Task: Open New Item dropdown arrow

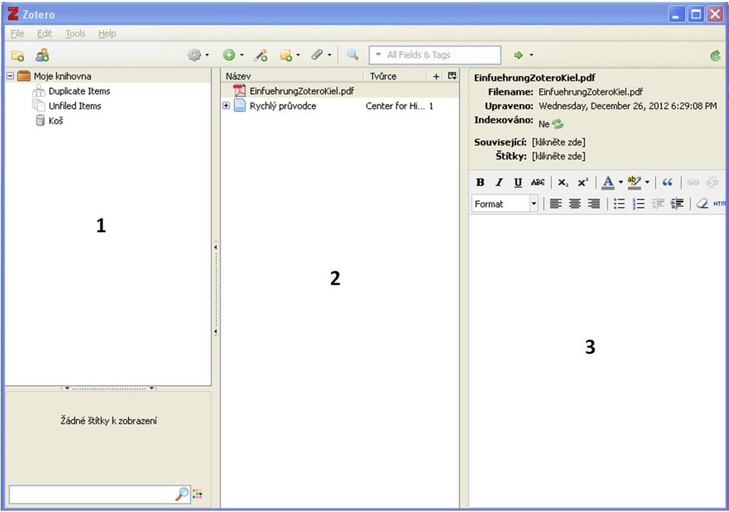Action: (242, 55)
